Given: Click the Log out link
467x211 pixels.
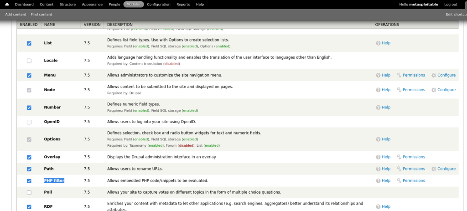Looking at the screenshot, I should click(451, 5).
